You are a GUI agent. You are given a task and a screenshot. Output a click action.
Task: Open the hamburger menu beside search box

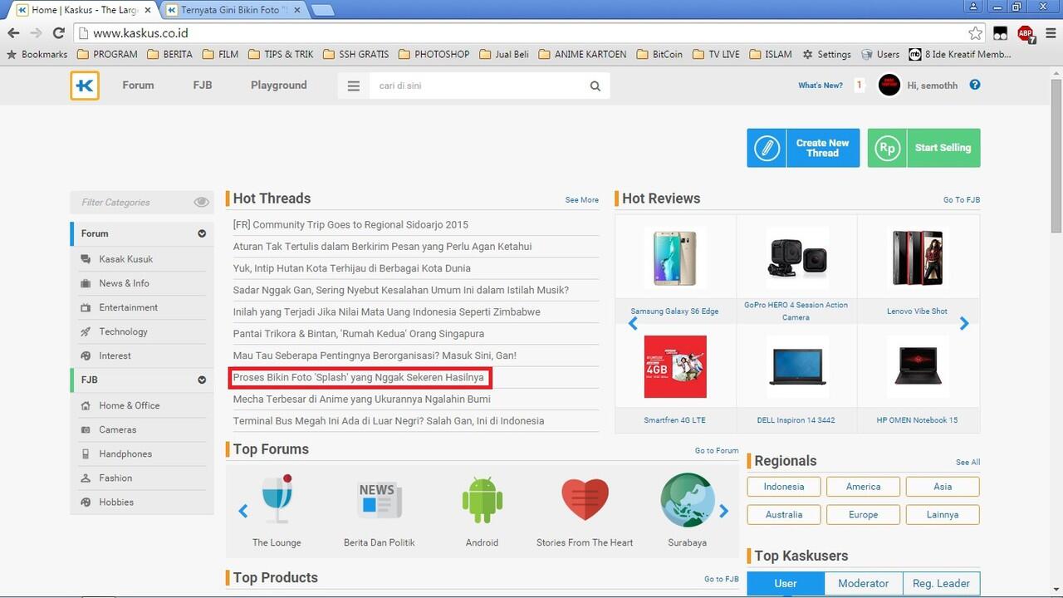354,86
